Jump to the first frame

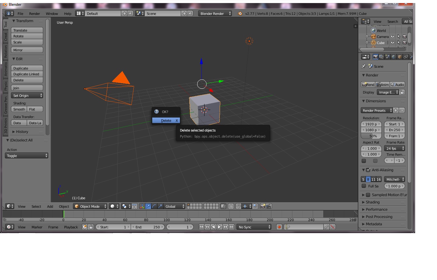(201, 227)
